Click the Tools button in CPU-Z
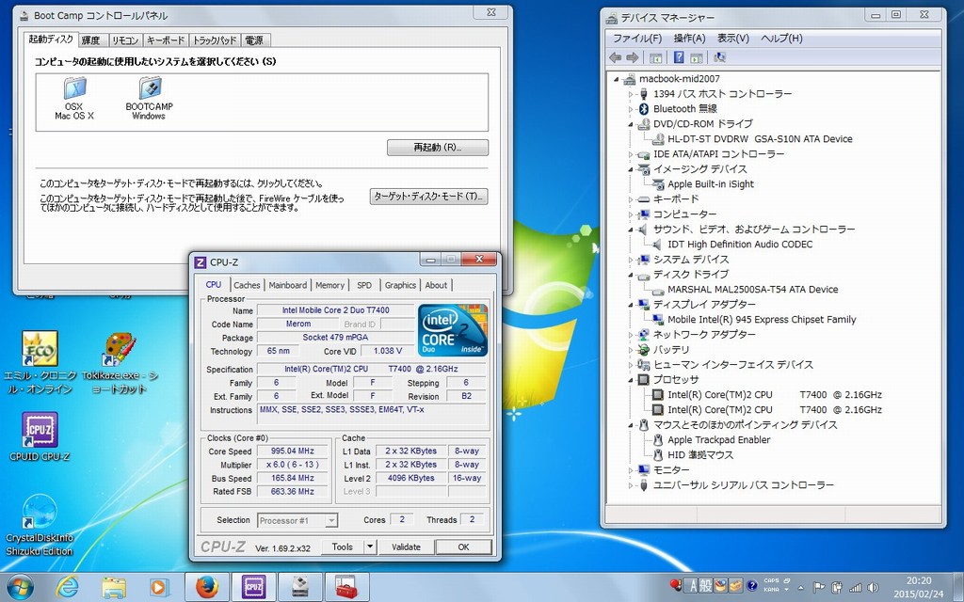This screenshot has width=964, height=602. [x=343, y=547]
